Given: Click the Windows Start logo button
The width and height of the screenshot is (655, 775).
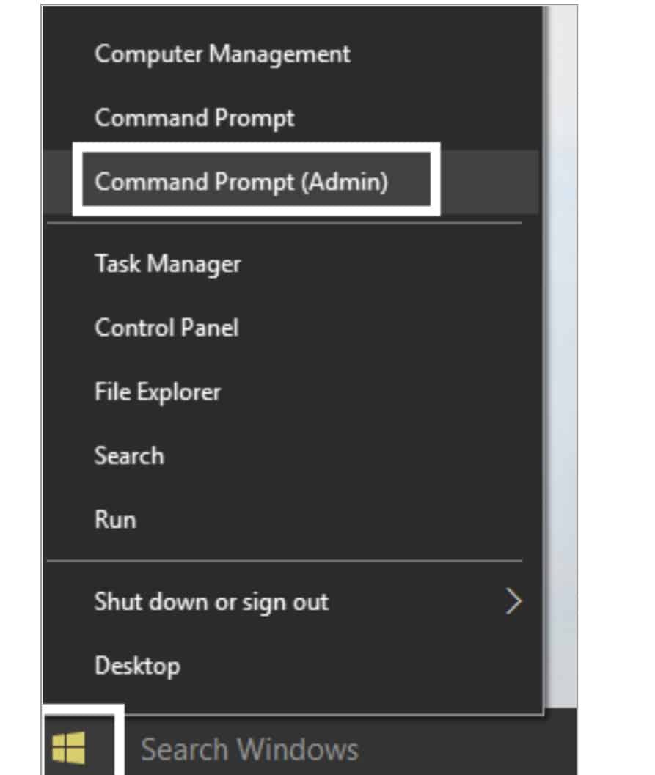Looking at the screenshot, I should coord(70,748).
